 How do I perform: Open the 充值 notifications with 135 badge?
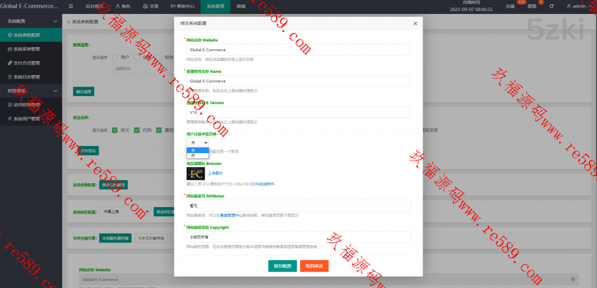510,6
